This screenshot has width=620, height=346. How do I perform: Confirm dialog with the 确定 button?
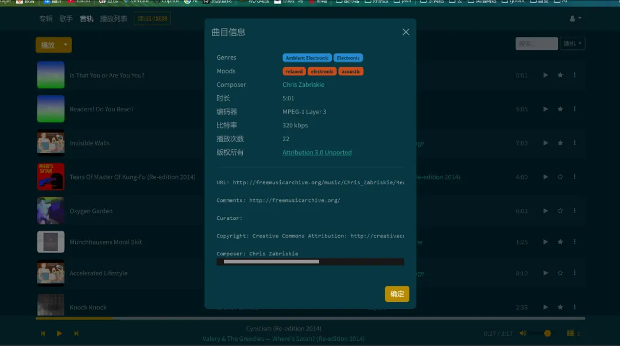[x=397, y=294]
